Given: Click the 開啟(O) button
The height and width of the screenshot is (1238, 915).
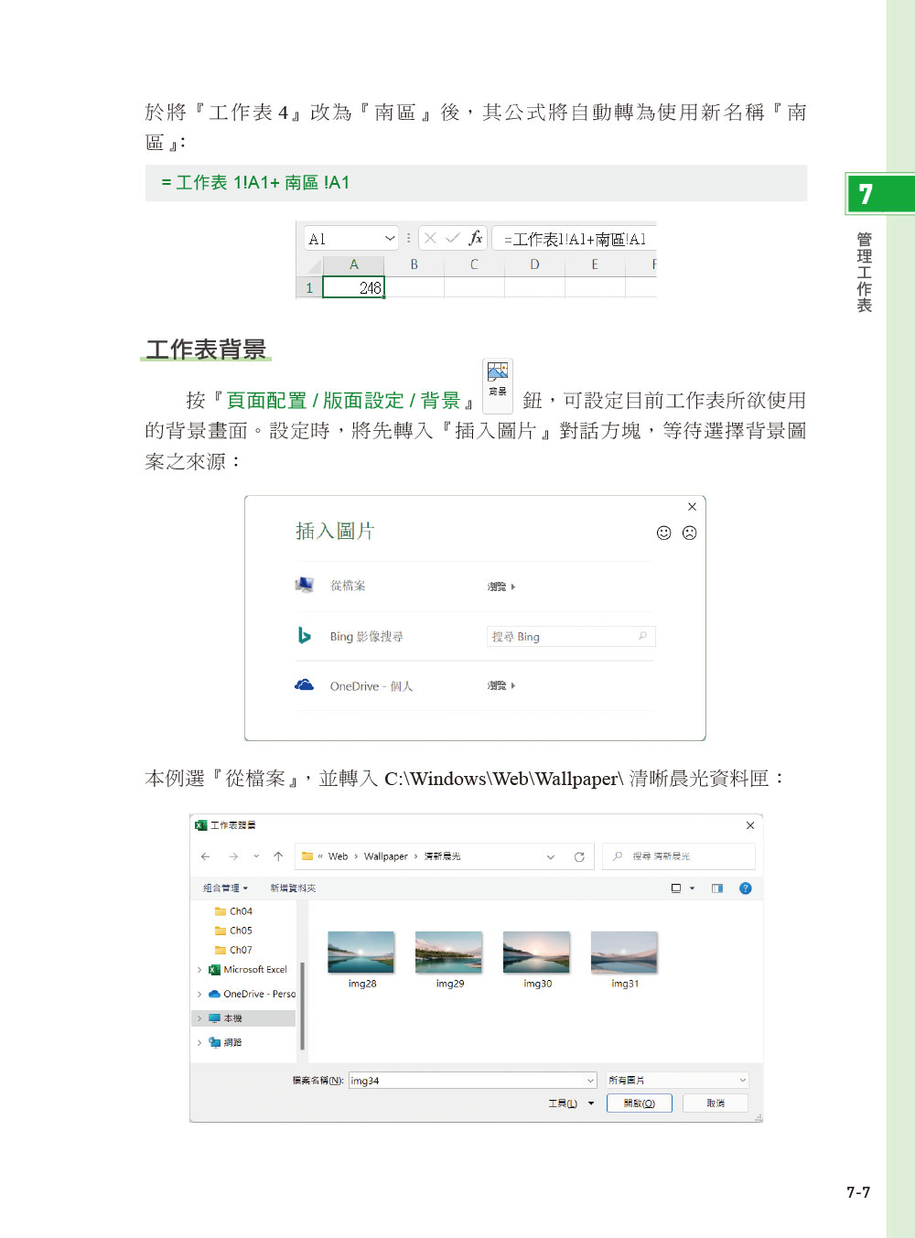Looking at the screenshot, I should click(639, 1103).
